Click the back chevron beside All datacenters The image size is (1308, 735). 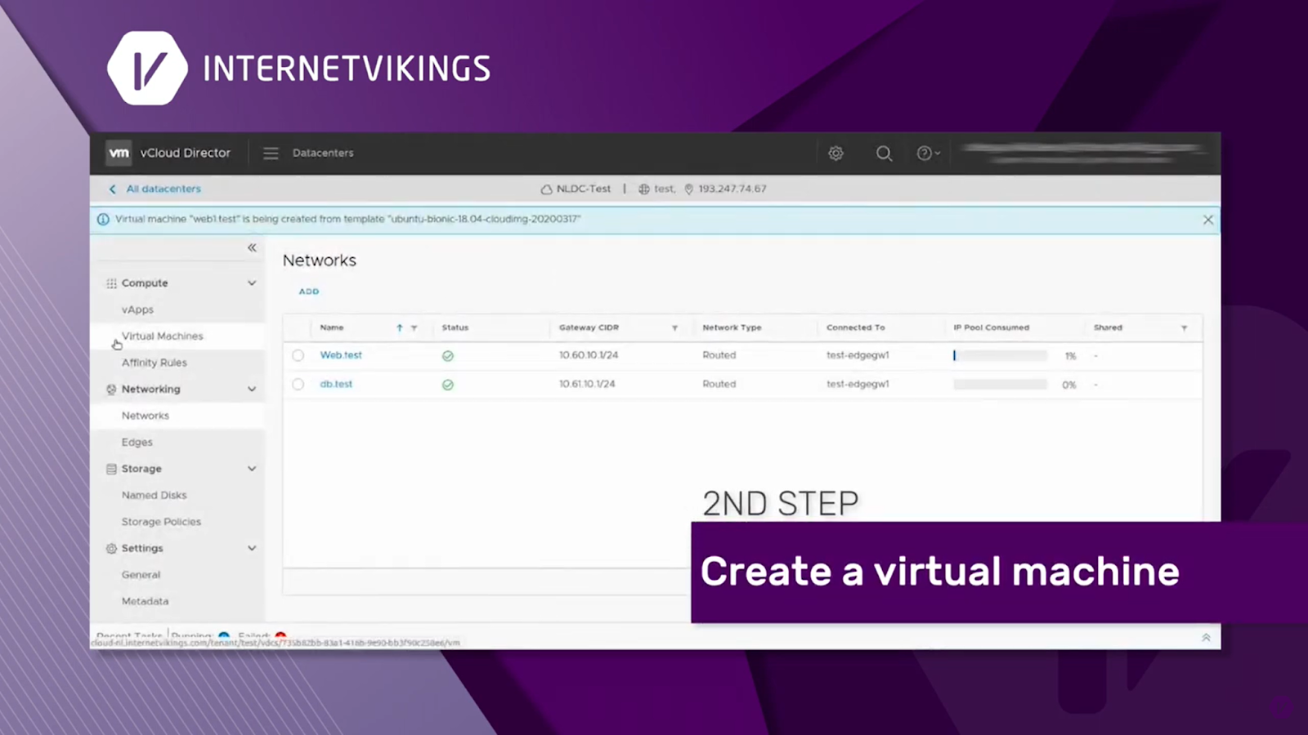pos(113,189)
